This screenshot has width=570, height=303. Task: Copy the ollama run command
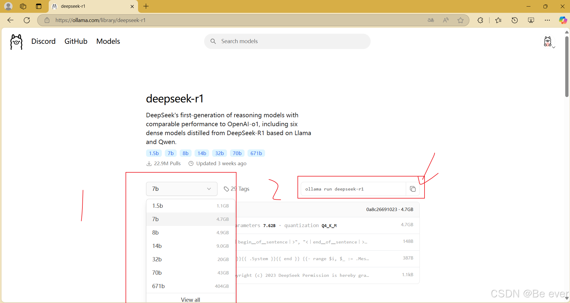413,189
